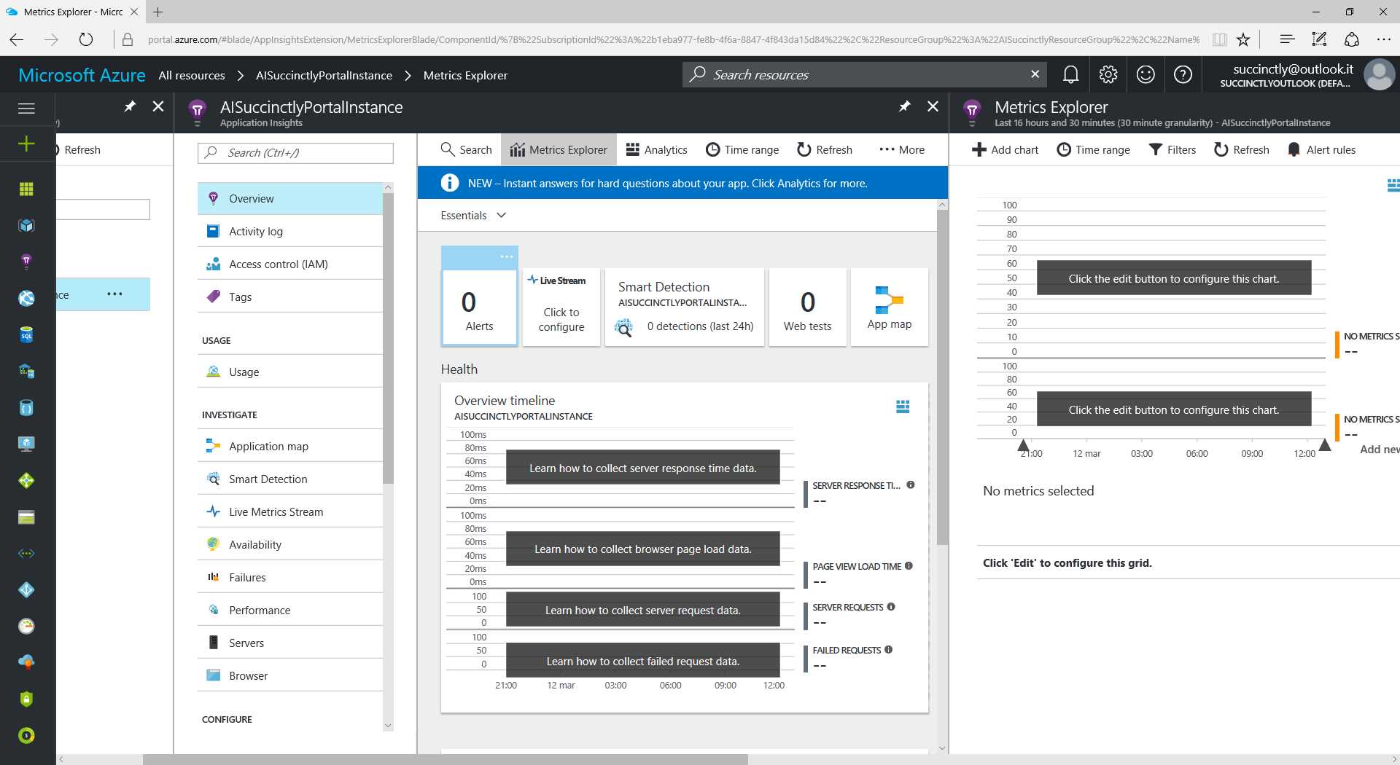Click Refresh in the Overview toolbar
This screenshot has width=1400, height=765.
click(x=825, y=149)
